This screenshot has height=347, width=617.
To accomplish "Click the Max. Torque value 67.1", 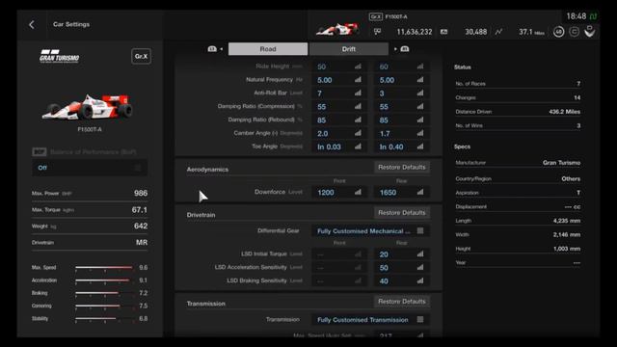I will pyautogui.click(x=139, y=210).
